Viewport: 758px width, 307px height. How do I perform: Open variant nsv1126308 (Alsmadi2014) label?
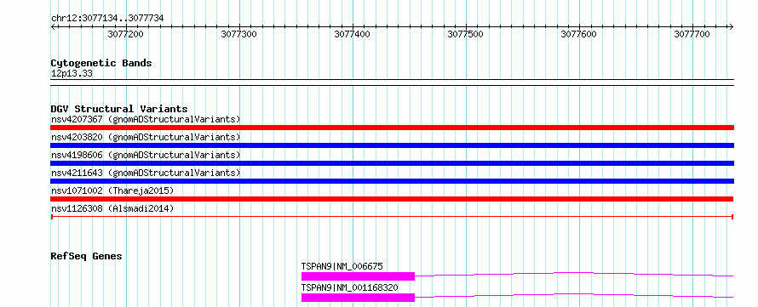(112, 208)
